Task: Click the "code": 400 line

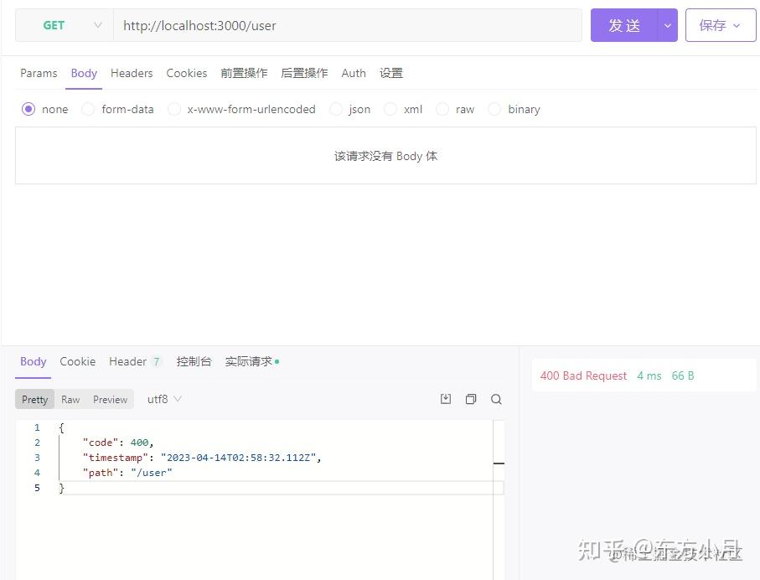Action: point(118,443)
